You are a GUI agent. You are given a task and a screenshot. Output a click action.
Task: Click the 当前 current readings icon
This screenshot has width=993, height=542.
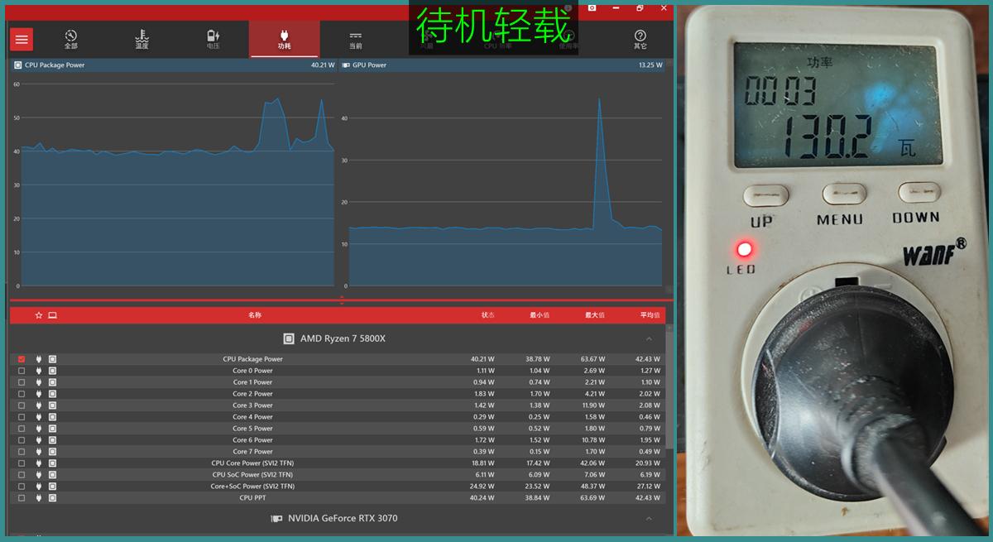tap(354, 39)
